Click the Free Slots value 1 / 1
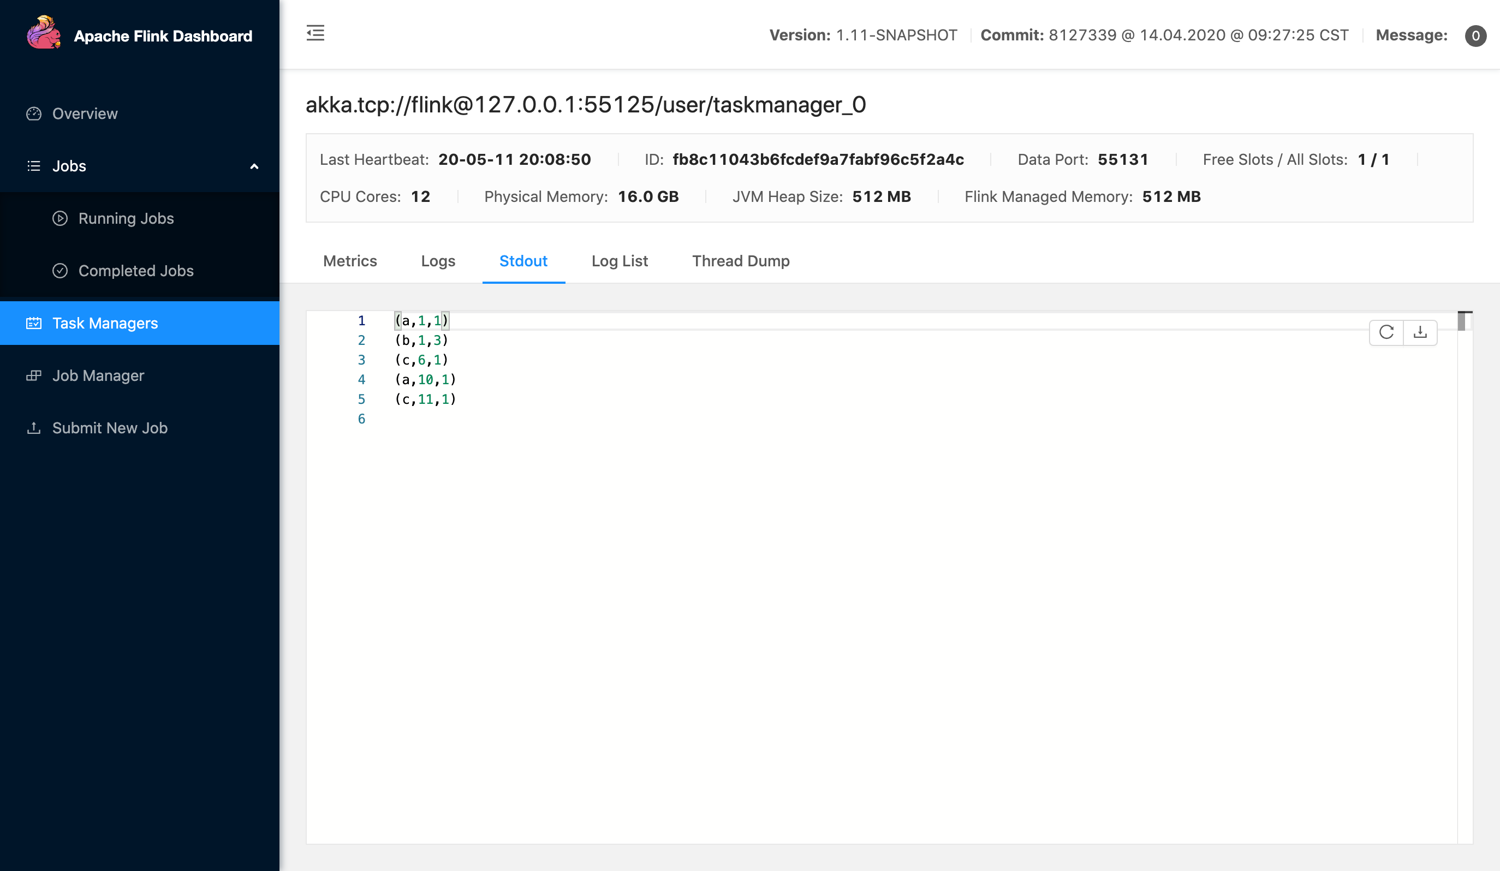 tap(1374, 159)
